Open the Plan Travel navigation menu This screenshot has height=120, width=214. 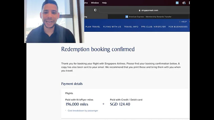(x=93, y=27)
